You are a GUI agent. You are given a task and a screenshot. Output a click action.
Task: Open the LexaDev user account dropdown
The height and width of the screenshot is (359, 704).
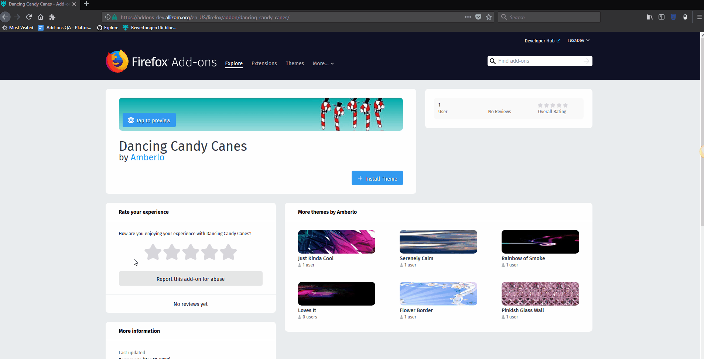[578, 41]
